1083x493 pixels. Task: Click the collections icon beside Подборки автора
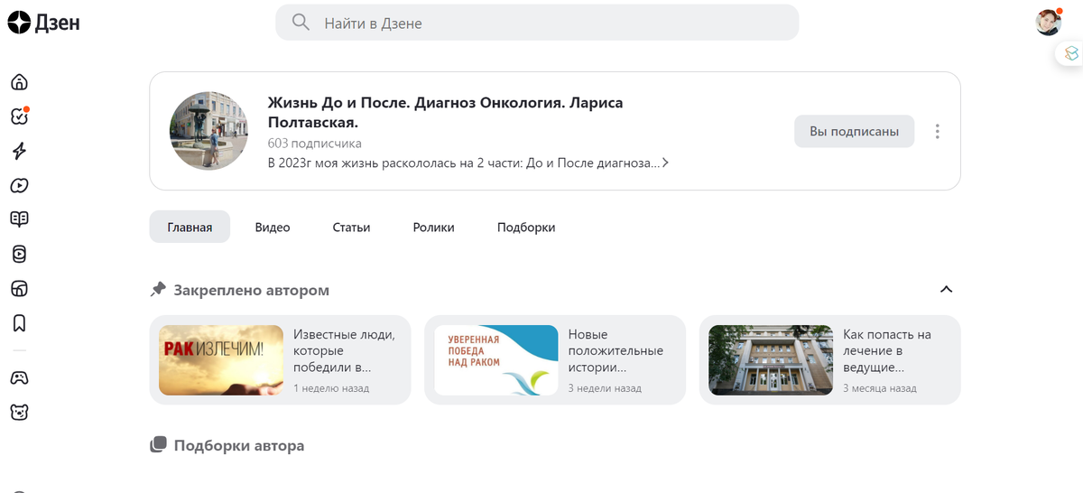click(x=158, y=445)
